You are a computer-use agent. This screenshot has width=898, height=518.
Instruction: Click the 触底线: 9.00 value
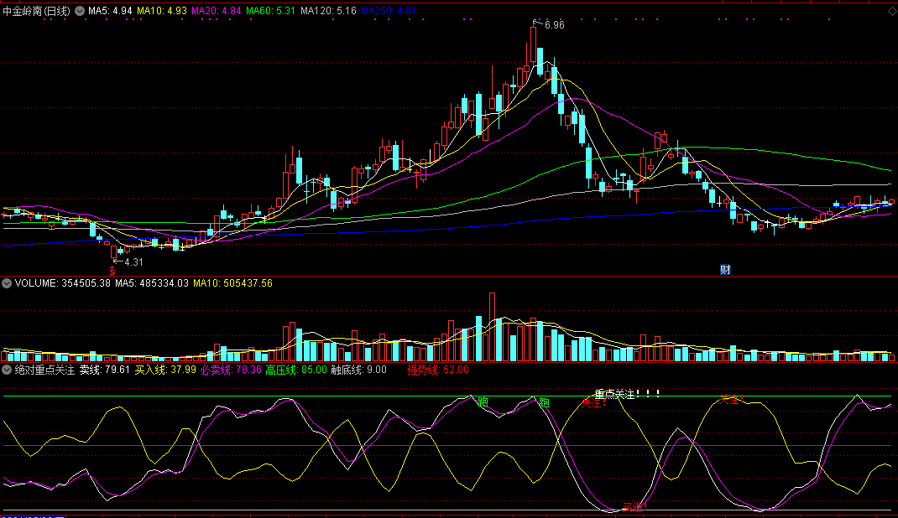[358, 370]
